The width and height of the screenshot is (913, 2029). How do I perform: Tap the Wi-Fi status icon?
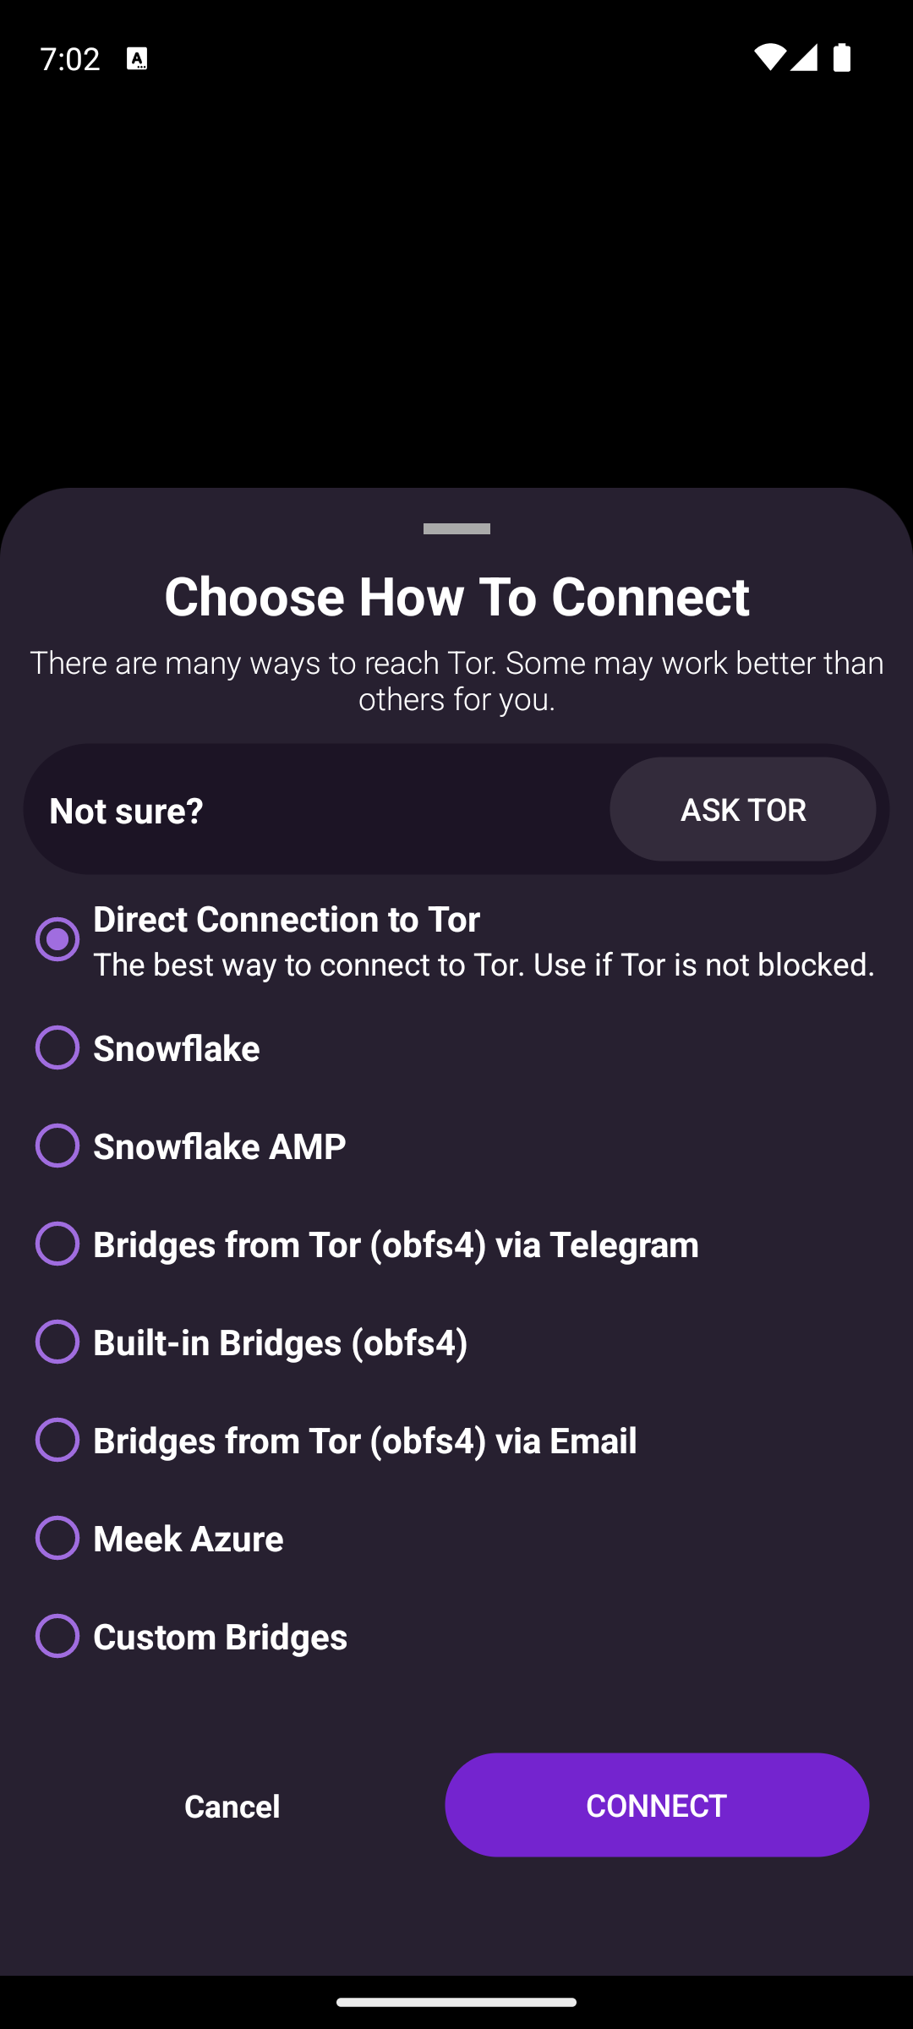pyautogui.click(x=769, y=57)
